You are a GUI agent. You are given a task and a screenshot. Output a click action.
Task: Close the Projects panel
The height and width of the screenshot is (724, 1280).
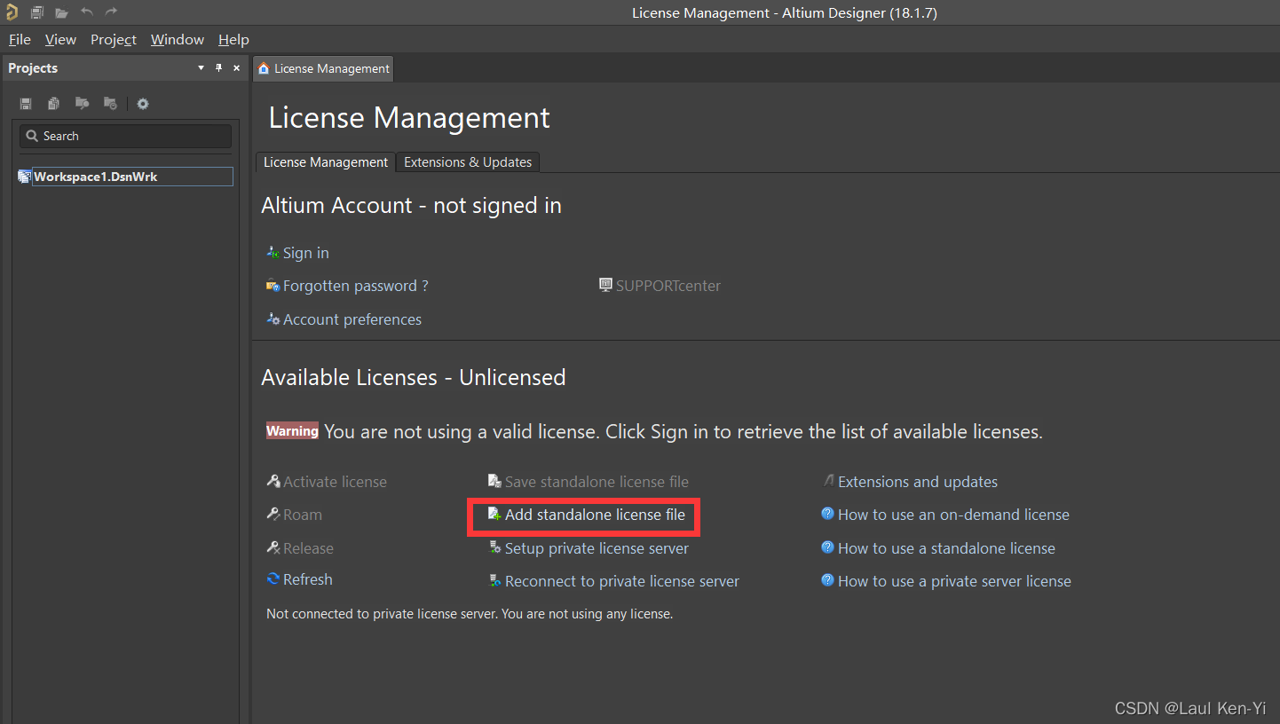(x=236, y=68)
